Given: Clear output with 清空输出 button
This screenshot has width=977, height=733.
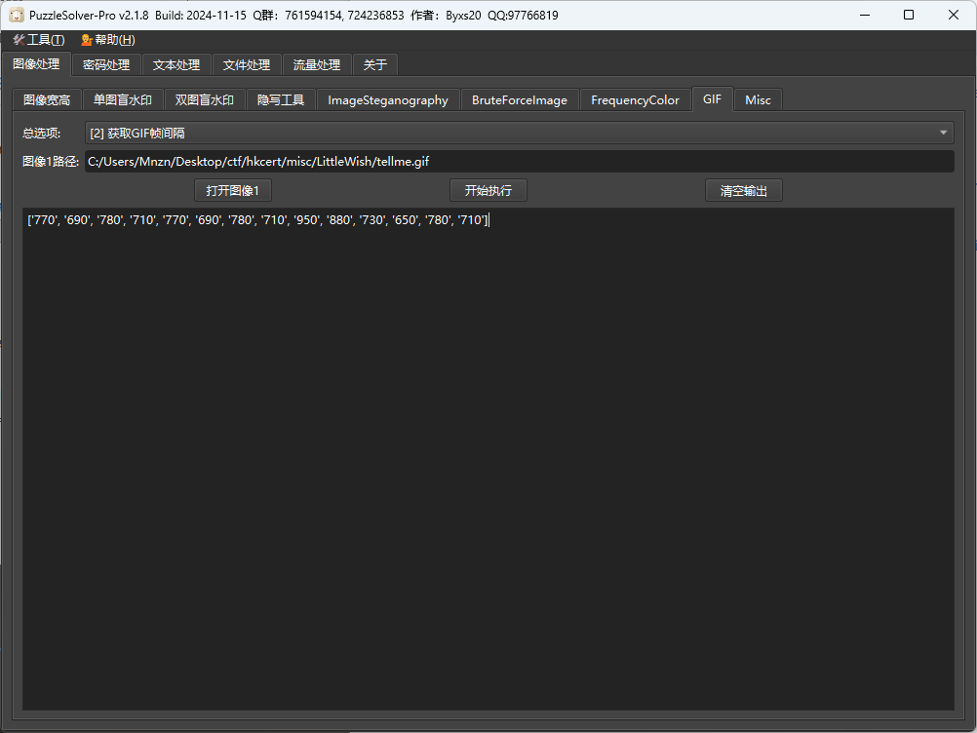Looking at the screenshot, I should (x=743, y=191).
